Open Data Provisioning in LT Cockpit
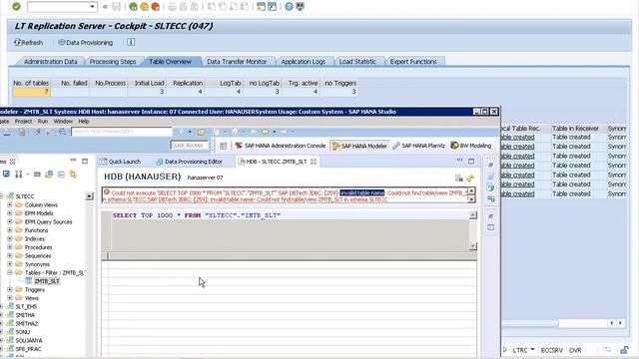The image size is (639, 359). 85,42
